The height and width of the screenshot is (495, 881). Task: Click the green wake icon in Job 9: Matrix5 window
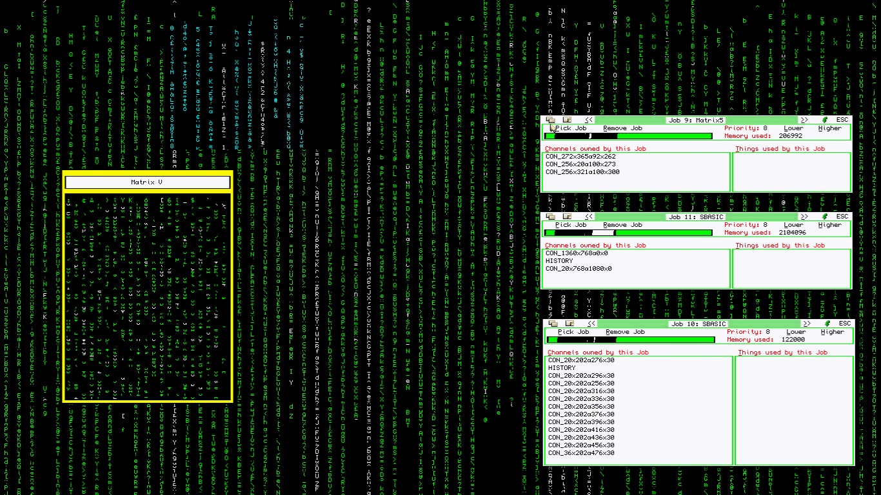(825, 120)
